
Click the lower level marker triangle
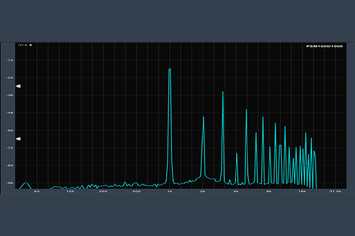18,139
